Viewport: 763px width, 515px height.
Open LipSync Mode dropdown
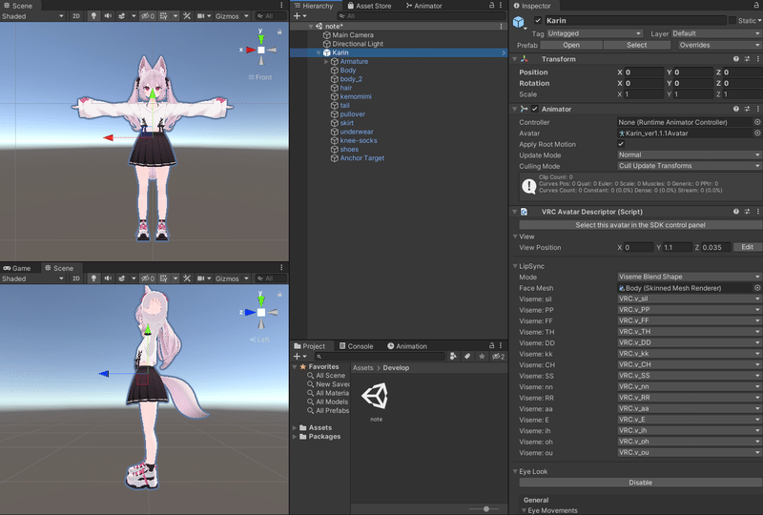689,277
